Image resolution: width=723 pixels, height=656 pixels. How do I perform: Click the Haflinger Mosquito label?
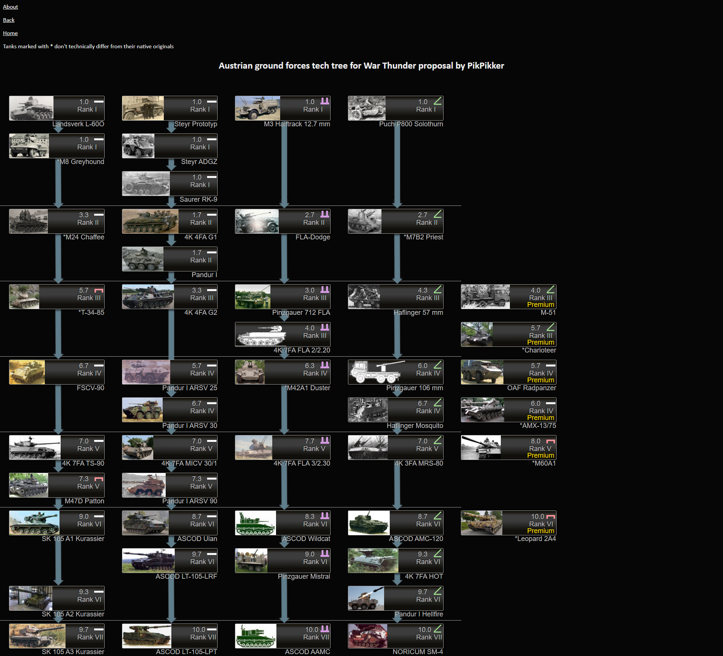click(415, 426)
